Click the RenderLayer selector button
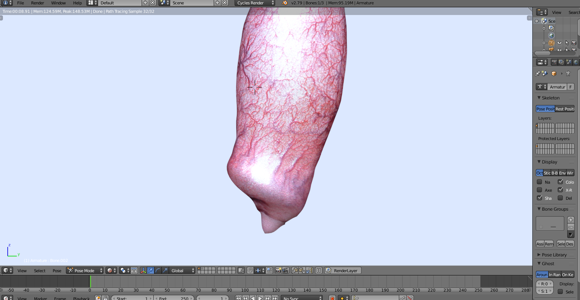The height and width of the screenshot is (300, 580). pyautogui.click(x=343, y=270)
